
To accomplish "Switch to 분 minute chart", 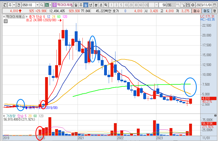I will [x=96, y=5].
